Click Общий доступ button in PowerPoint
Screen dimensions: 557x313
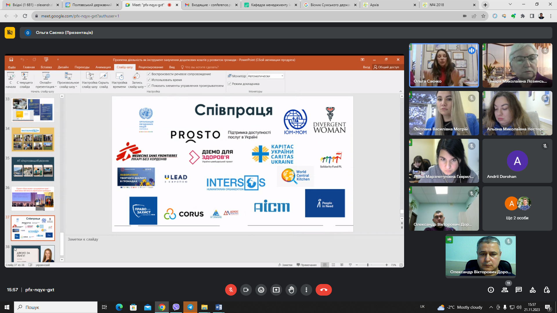386,67
